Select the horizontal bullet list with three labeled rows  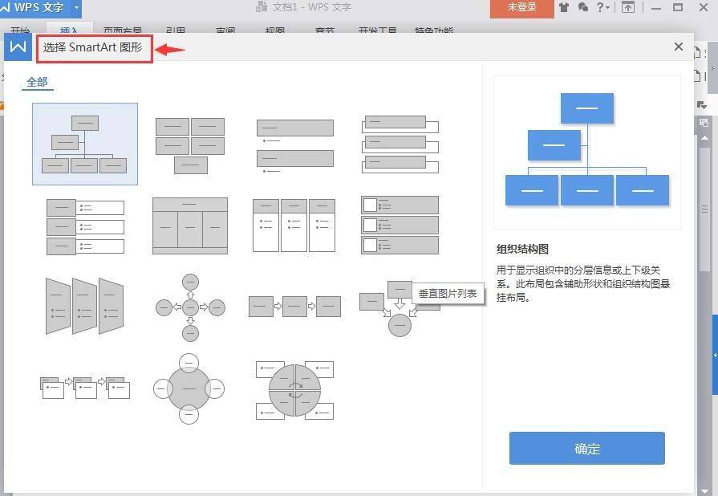click(x=85, y=226)
